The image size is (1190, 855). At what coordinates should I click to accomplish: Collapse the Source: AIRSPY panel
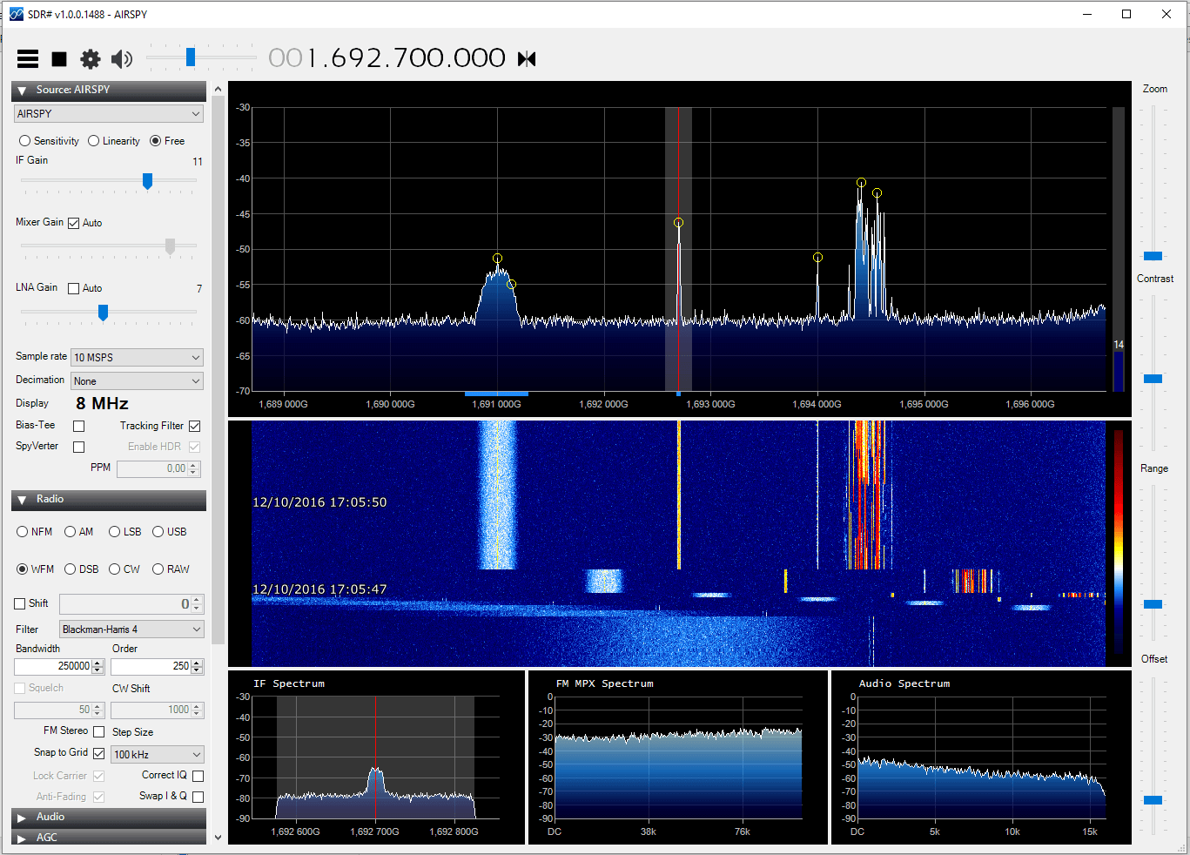click(x=23, y=91)
